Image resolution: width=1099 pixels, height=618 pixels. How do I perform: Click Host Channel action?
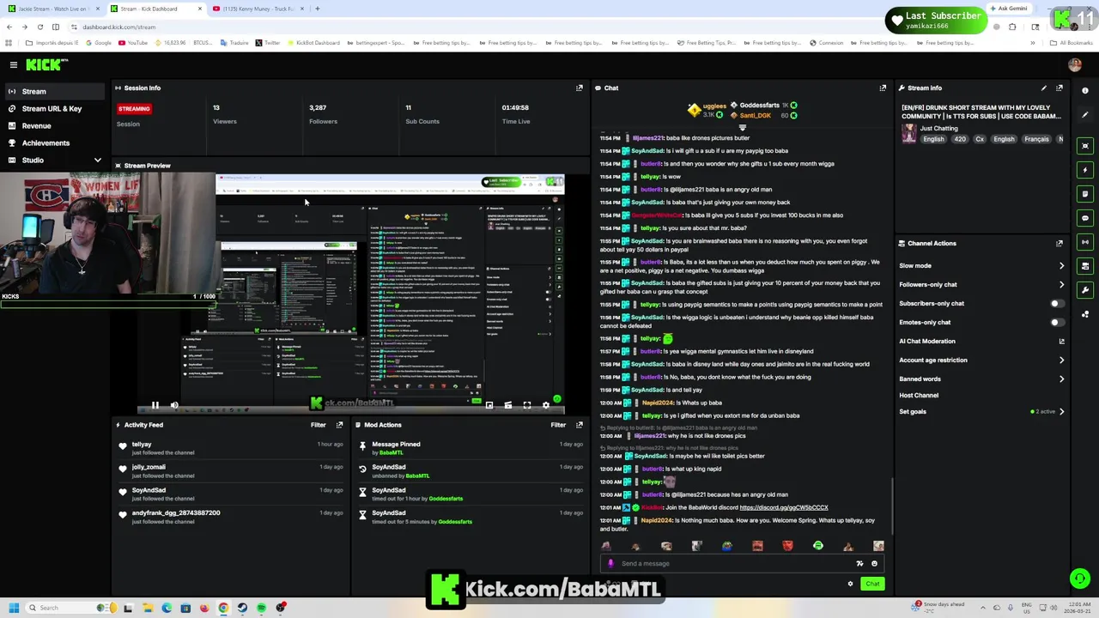[x=919, y=395]
